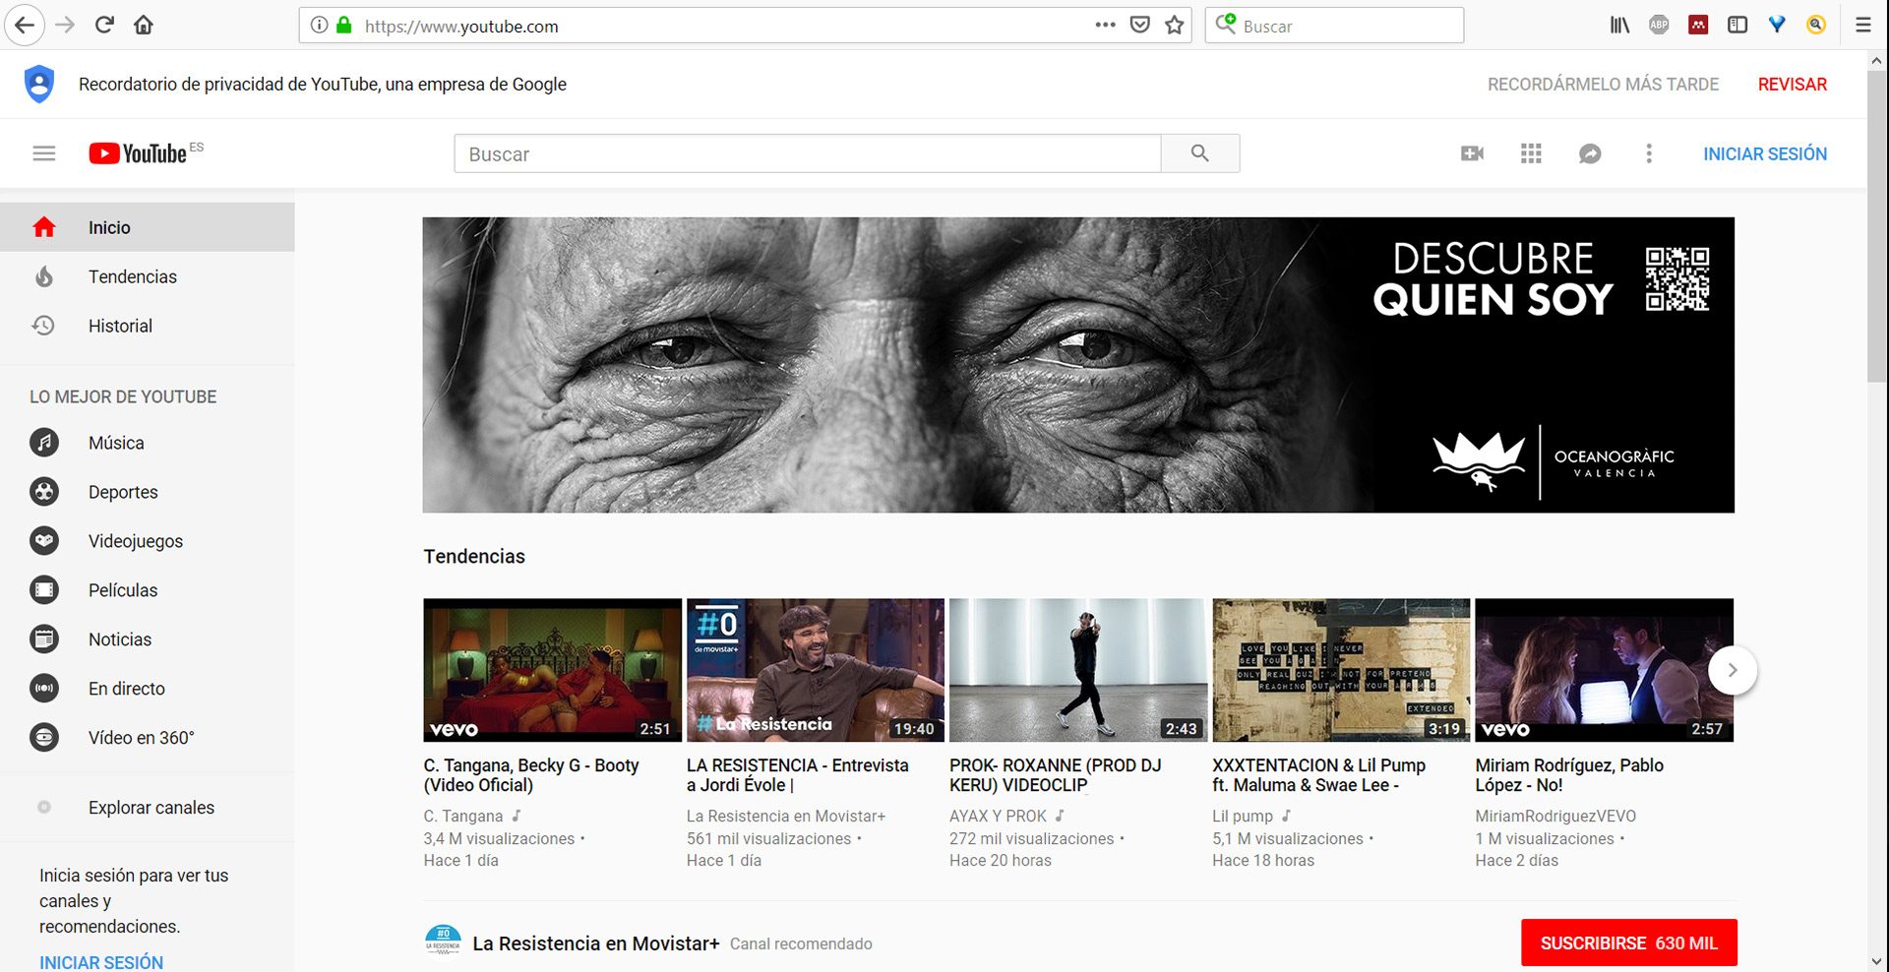Open the browser home page icon
The image size is (1889, 972).
click(144, 26)
